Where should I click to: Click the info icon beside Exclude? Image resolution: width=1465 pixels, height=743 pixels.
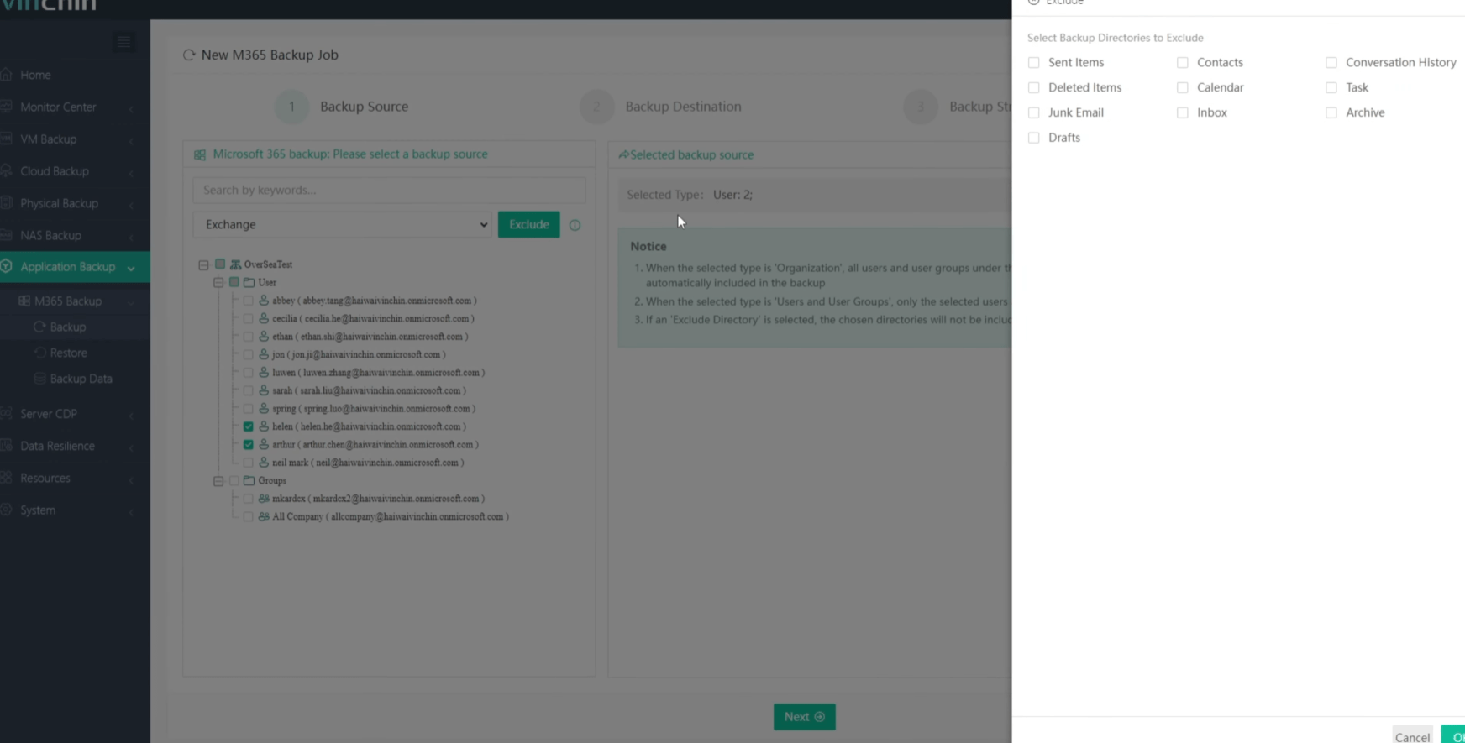tap(575, 225)
